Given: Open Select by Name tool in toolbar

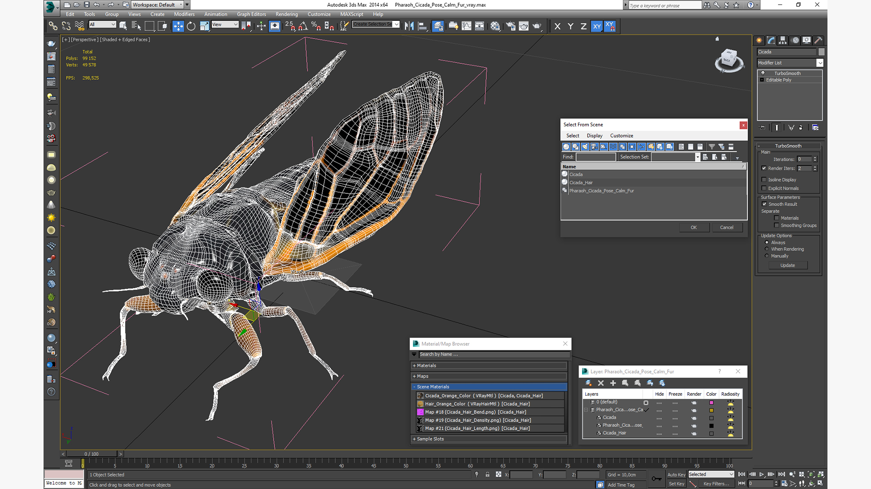Looking at the screenshot, I should click(136, 26).
